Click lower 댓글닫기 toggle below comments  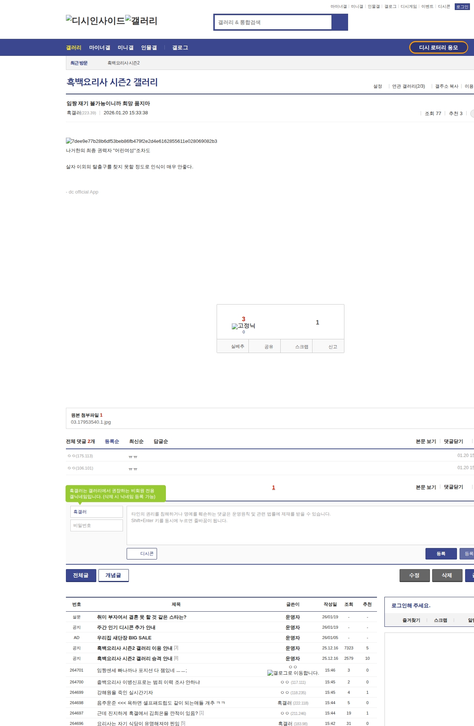[x=454, y=487]
